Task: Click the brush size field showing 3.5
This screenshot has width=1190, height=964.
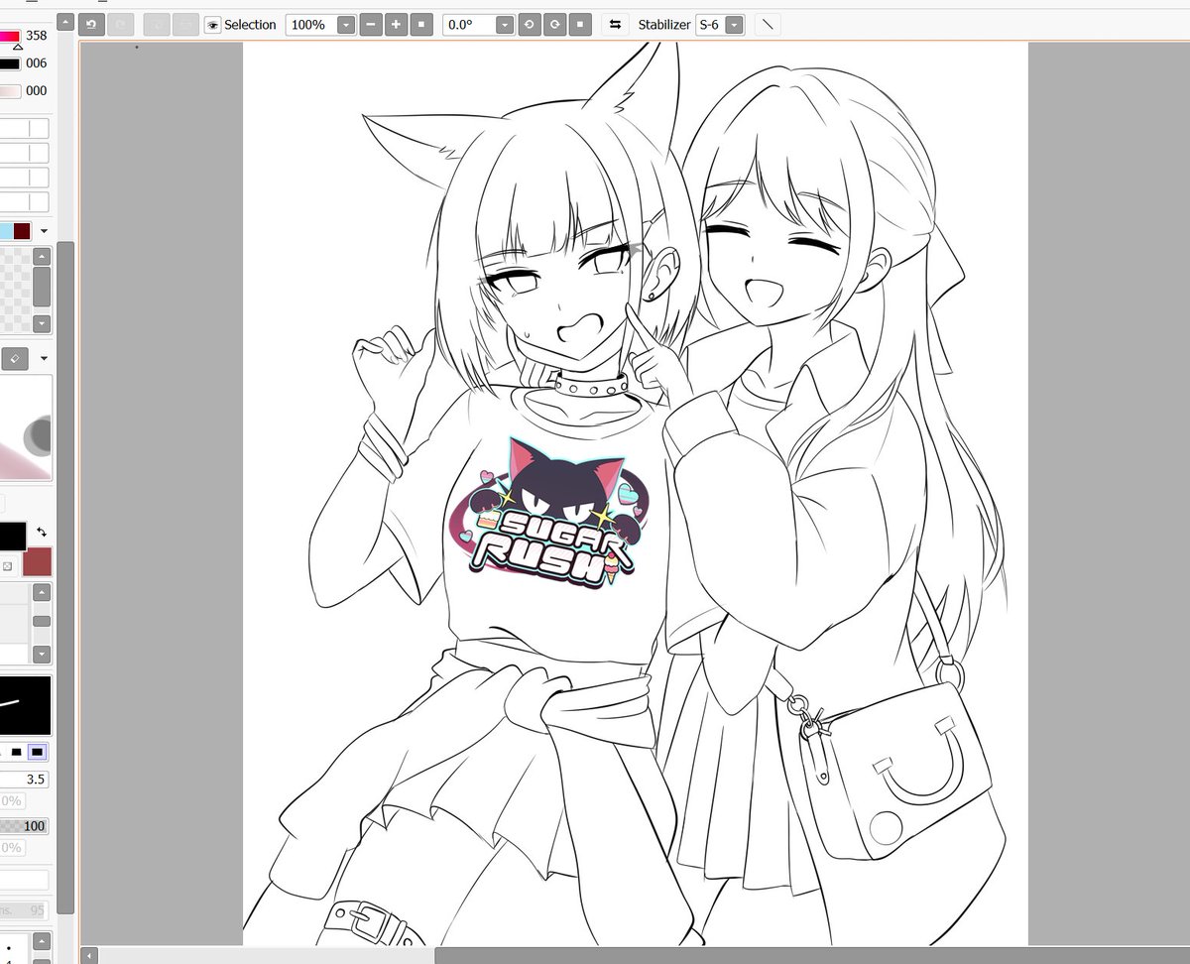Action: click(24, 780)
